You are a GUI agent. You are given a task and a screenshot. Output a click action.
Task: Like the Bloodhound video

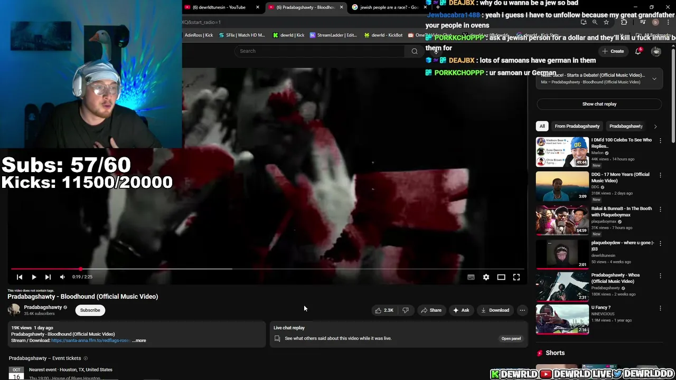(x=384, y=310)
